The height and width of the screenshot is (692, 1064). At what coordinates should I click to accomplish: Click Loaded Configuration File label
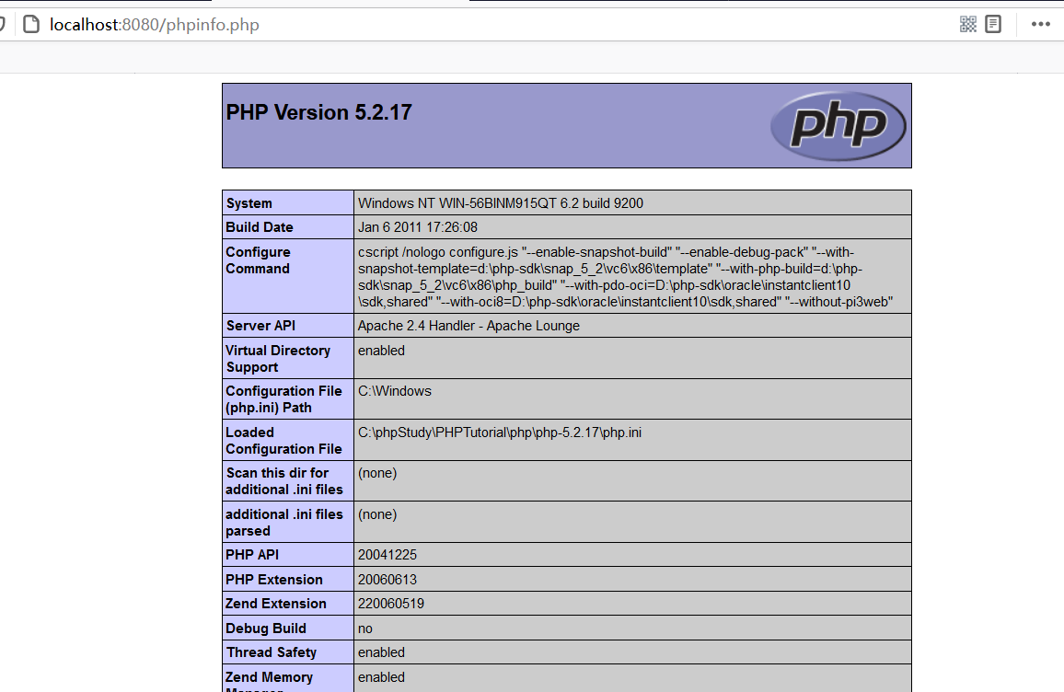283,440
